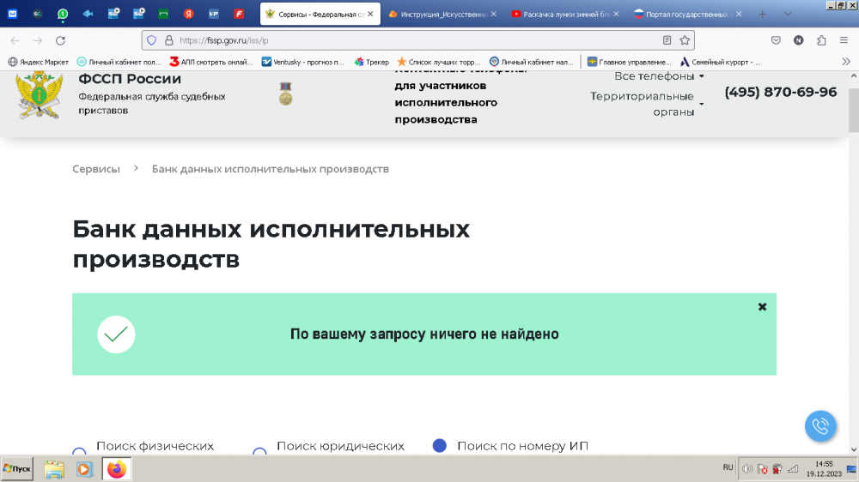Choose 'Поиск по номеру ИП' radio option
Image resolution: width=859 pixels, height=482 pixels.
click(440, 446)
